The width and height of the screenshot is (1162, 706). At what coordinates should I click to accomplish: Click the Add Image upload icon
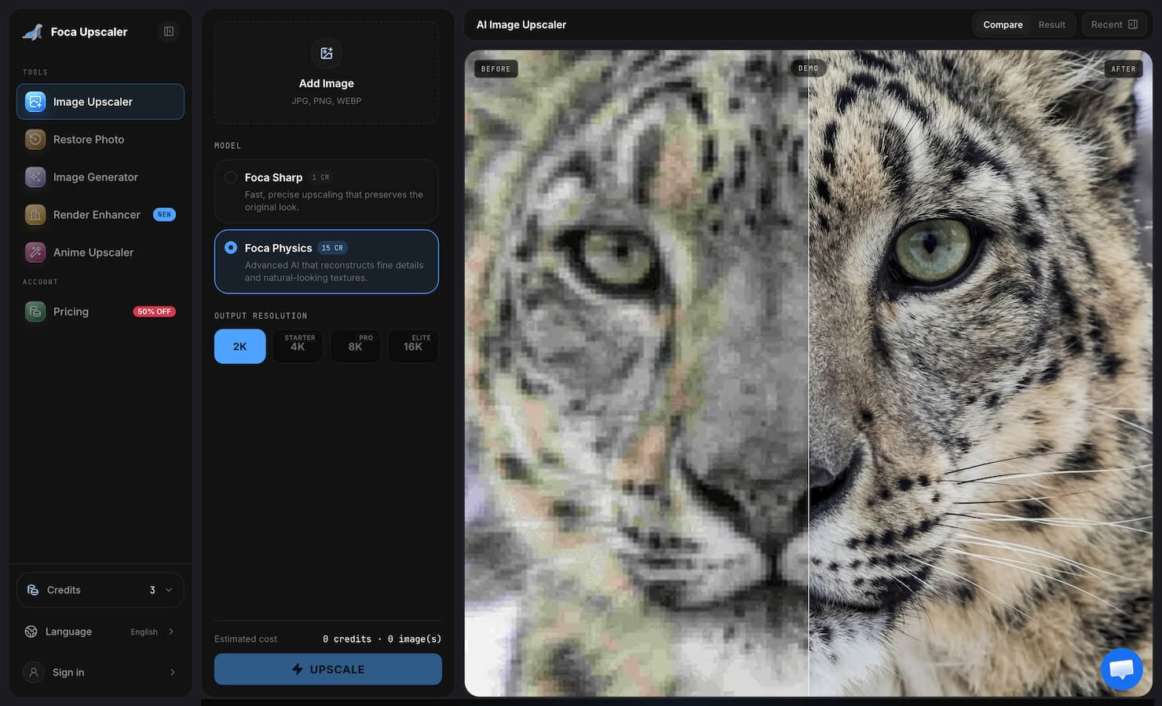[327, 53]
